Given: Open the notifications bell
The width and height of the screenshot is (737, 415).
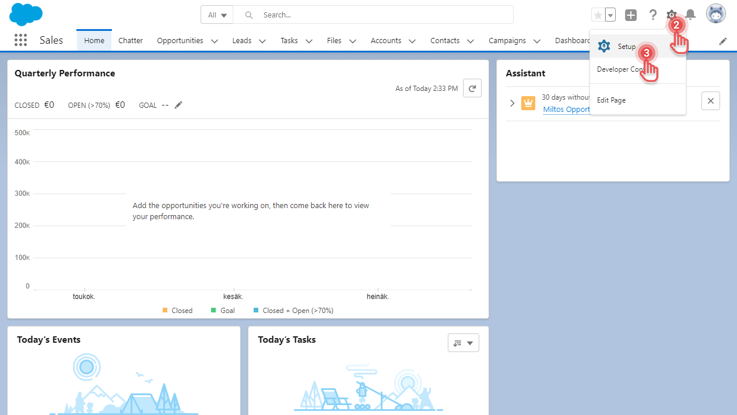Looking at the screenshot, I should click(690, 15).
